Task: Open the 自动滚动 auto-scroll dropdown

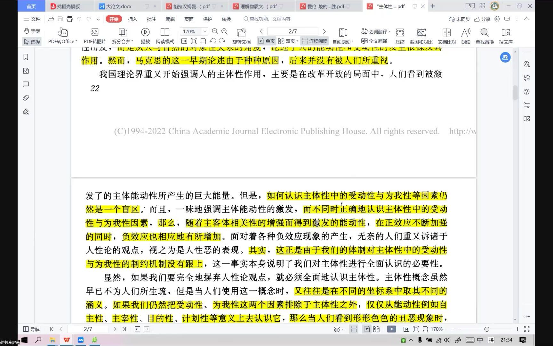Action: (x=343, y=36)
